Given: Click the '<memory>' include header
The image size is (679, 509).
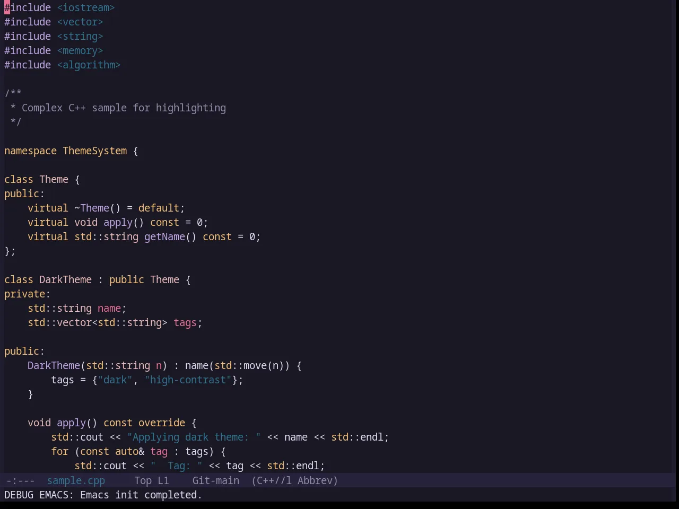Looking at the screenshot, I should (80, 50).
